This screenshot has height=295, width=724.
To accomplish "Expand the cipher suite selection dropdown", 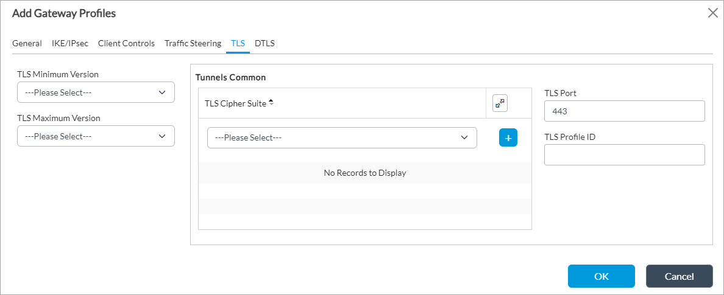I will pos(342,137).
